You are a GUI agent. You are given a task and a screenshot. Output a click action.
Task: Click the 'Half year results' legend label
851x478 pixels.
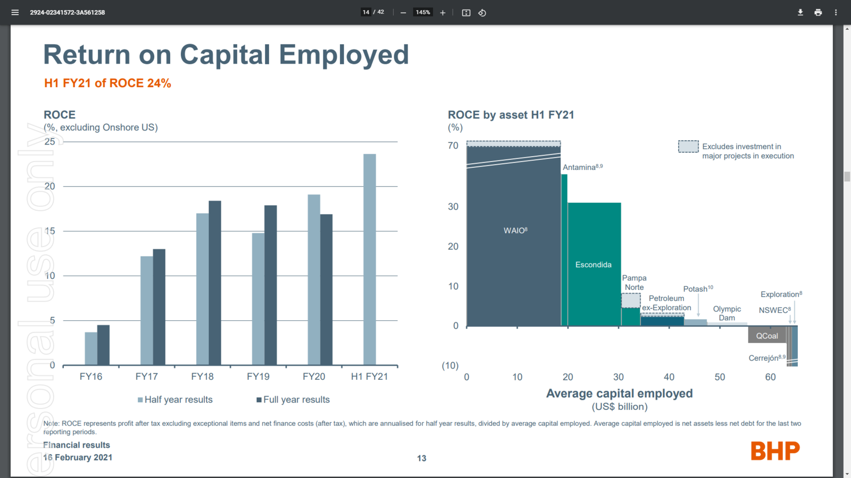pos(179,399)
